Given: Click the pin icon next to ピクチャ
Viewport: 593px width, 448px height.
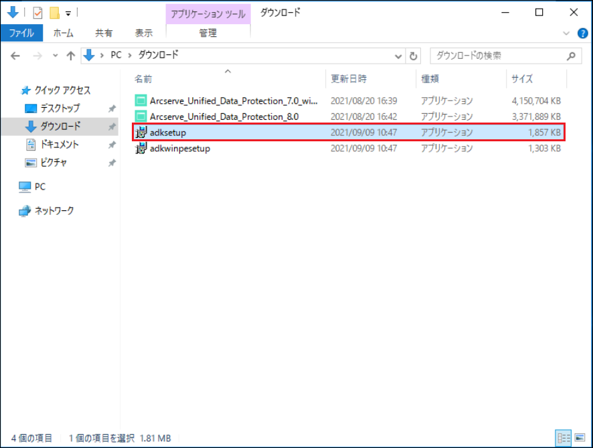Looking at the screenshot, I should tap(112, 163).
